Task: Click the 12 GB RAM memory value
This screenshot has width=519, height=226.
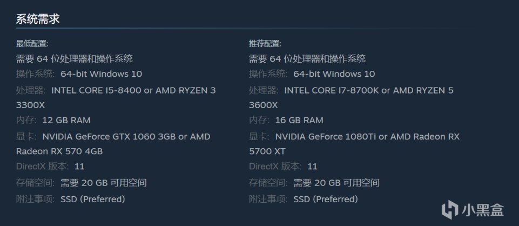Action: pyautogui.click(x=68, y=120)
